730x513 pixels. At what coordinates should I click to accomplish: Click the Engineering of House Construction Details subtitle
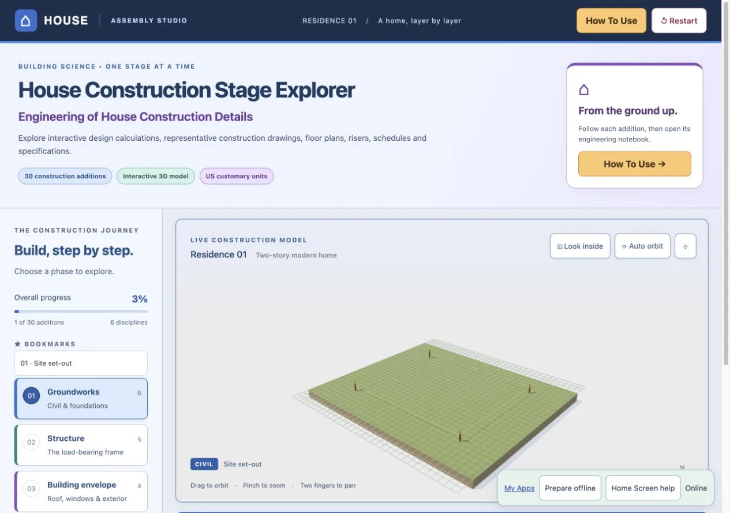coord(136,117)
